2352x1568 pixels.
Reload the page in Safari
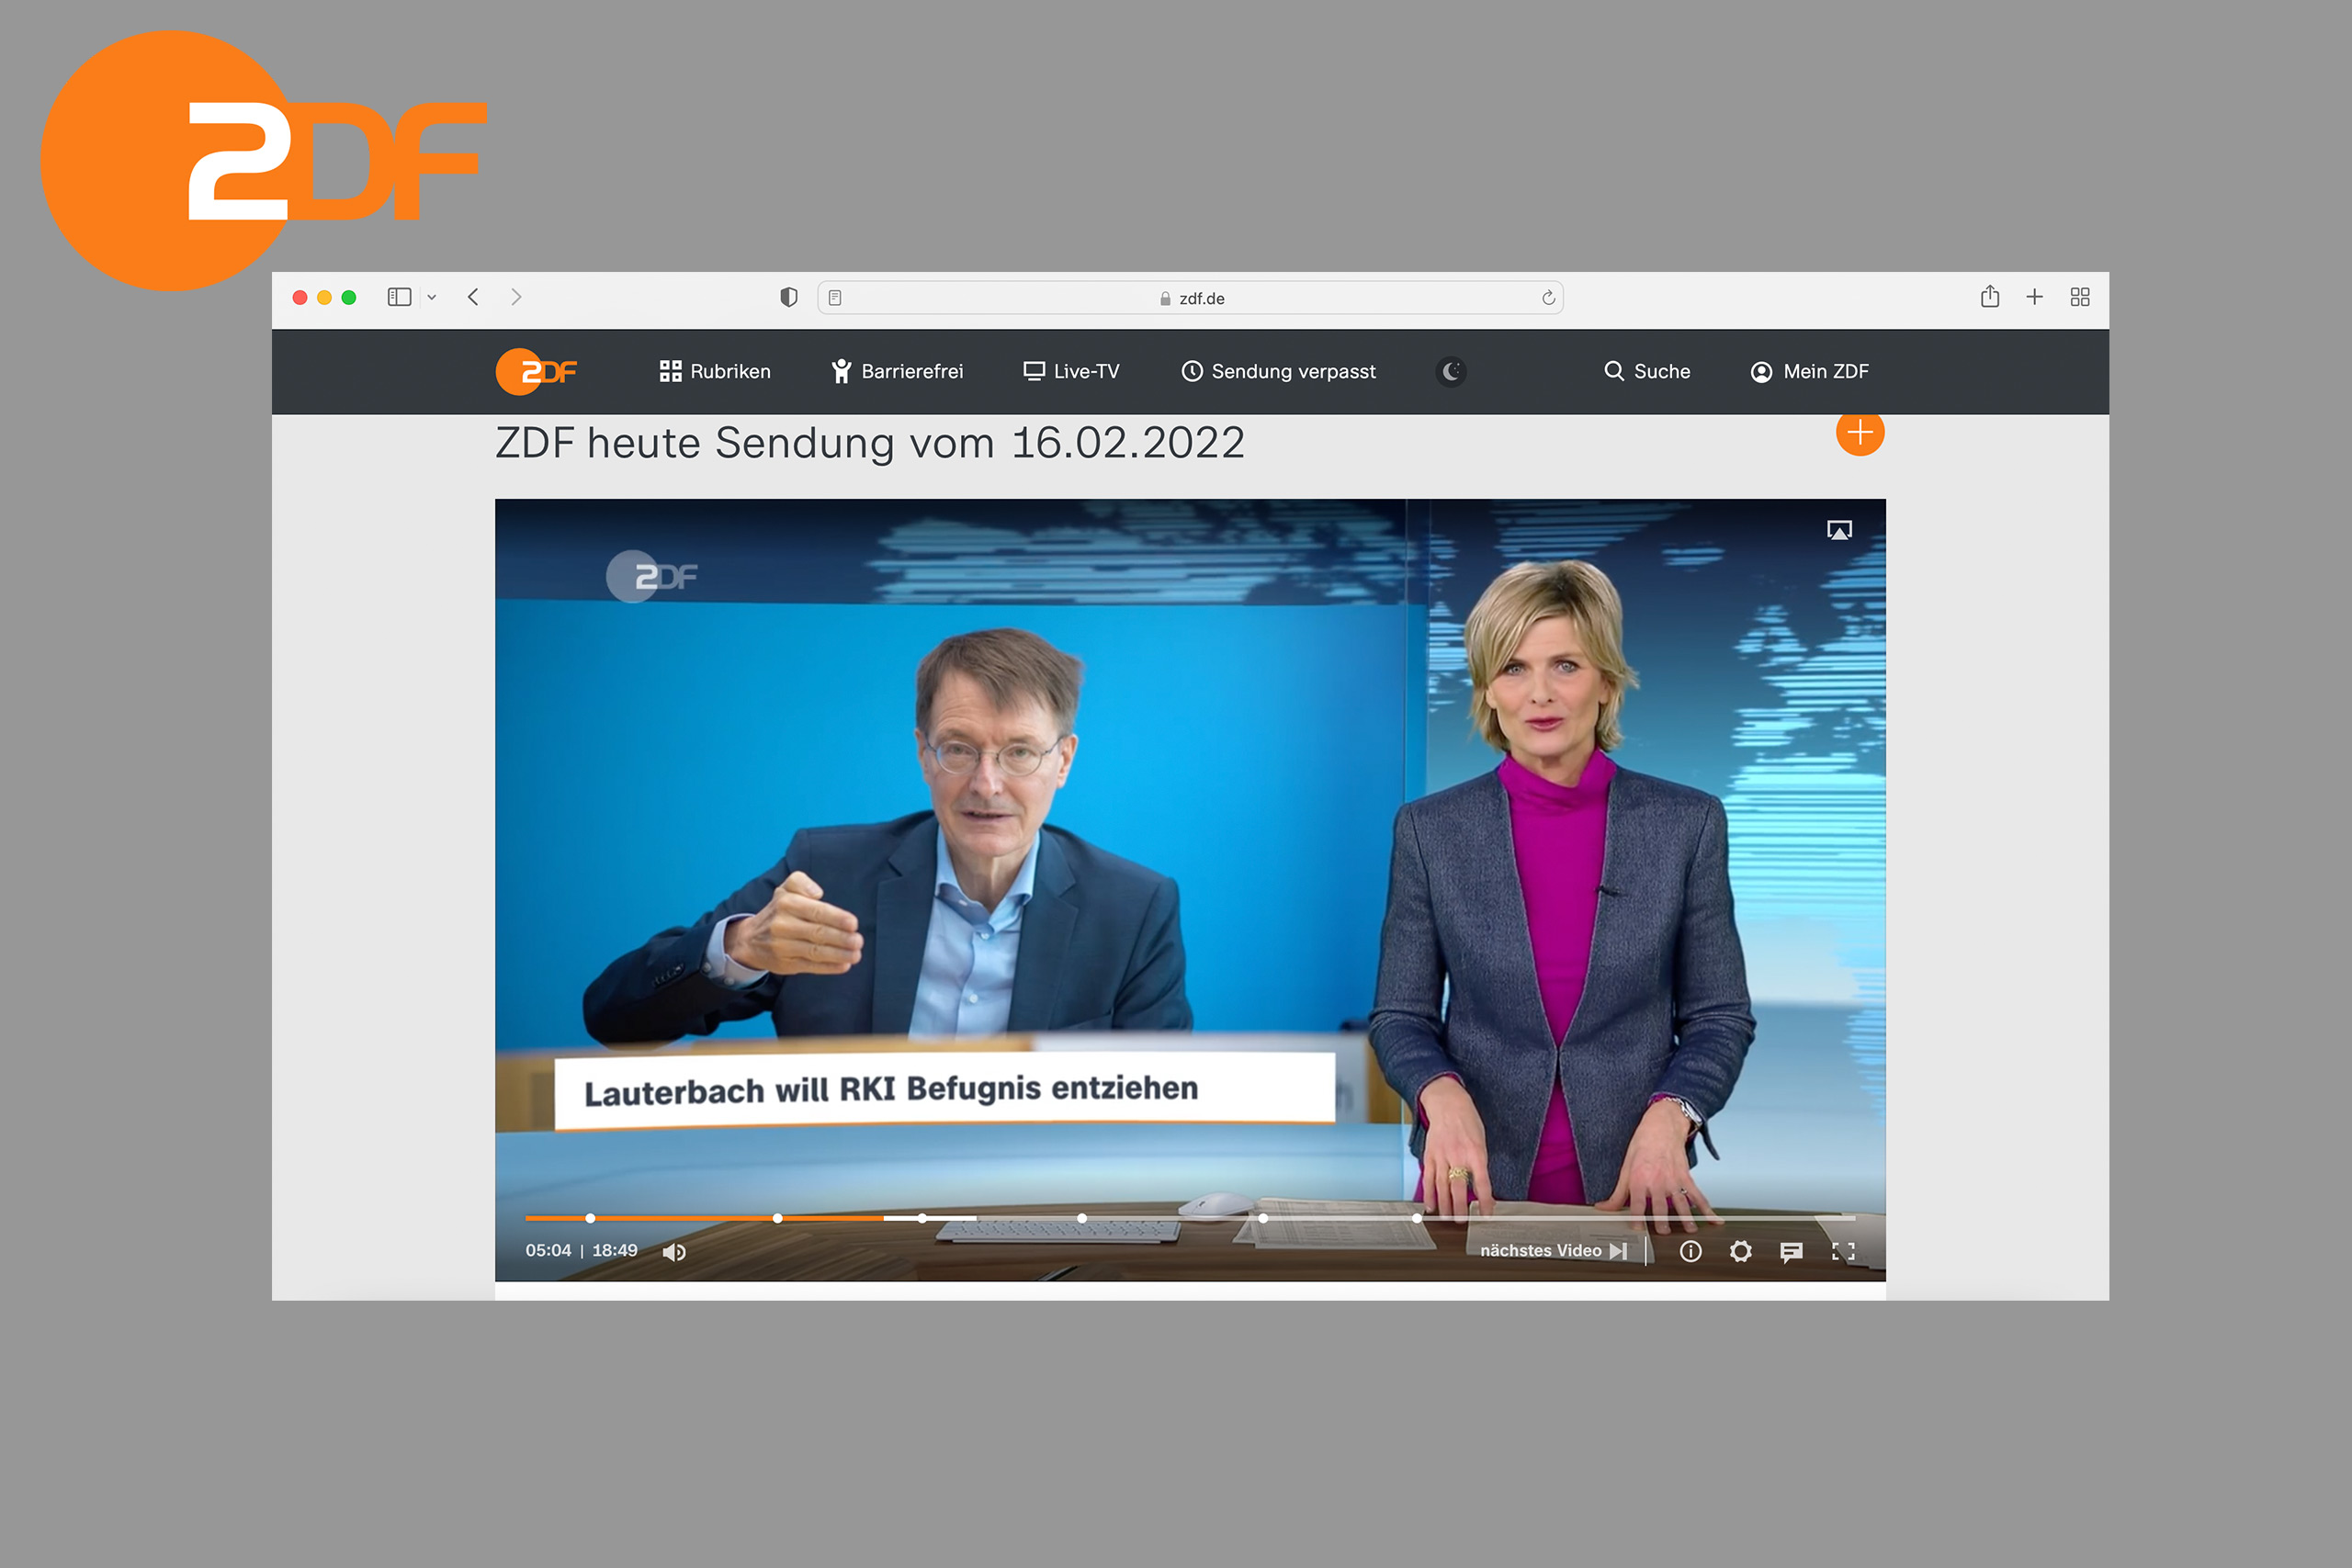(x=1546, y=297)
